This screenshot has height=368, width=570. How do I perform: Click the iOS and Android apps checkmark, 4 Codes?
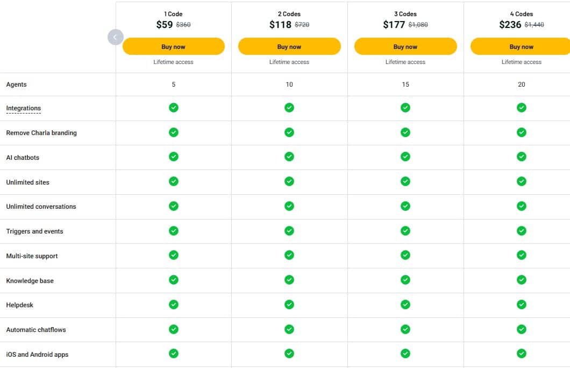[521, 354]
